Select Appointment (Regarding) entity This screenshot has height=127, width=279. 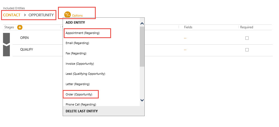click(x=83, y=33)
